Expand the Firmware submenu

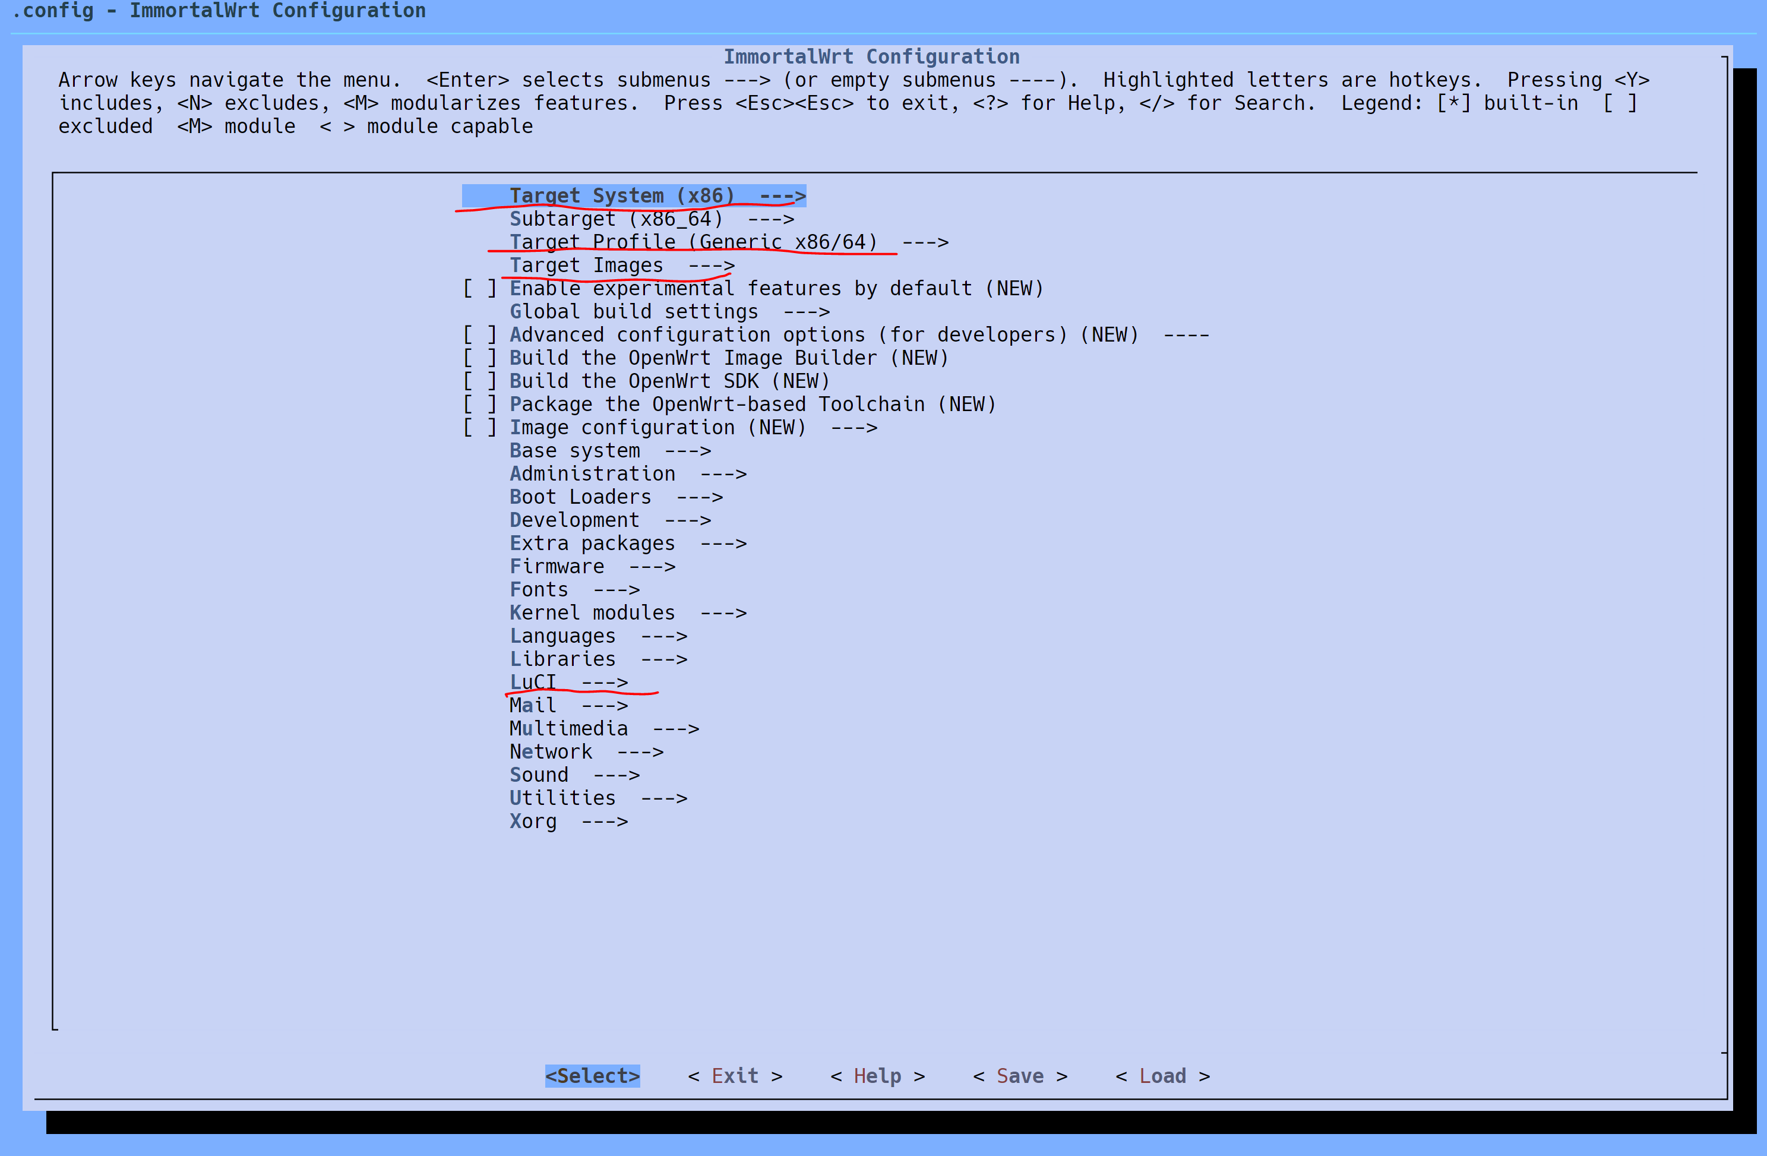point(593,567)
